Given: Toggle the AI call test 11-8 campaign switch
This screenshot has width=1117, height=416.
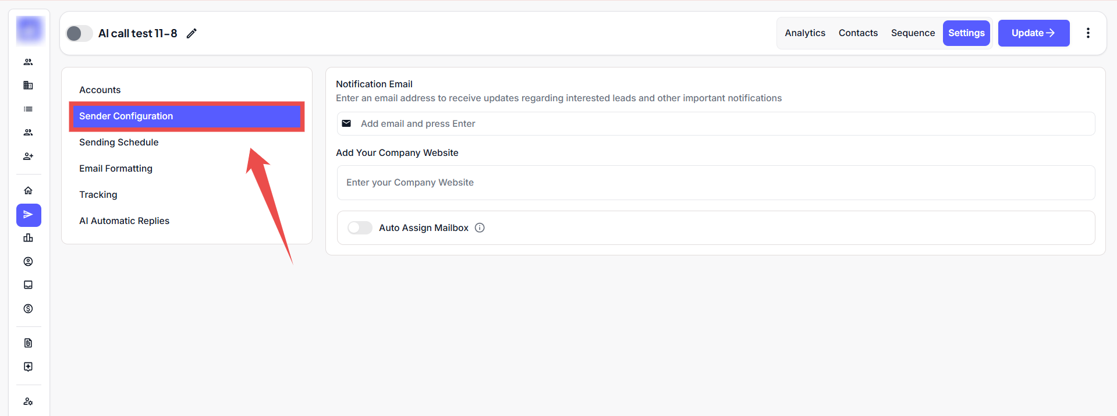Looking at the screenshot, I should 79,34.
